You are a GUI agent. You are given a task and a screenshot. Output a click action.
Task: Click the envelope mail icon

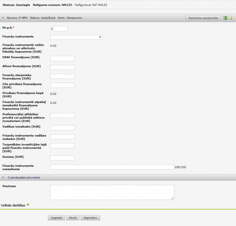pyautogui.click(x=230, y=18)
